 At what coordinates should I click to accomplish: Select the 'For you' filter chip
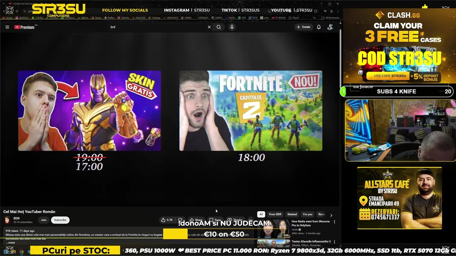pos(307,214)
